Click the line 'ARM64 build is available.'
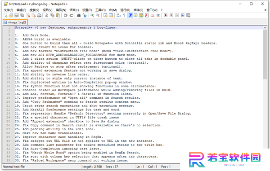The height and width of the screenshot is (171, 270). coord(47,39)
